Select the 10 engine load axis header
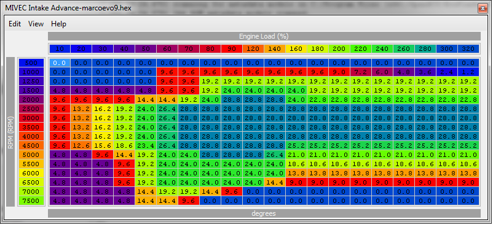The image size is (493, 225). [x=60, y=49]
